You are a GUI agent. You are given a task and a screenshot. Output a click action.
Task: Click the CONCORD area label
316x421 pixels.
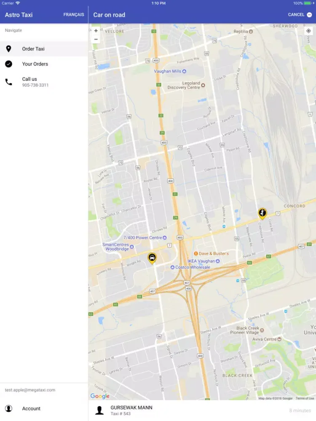point(295,206)
